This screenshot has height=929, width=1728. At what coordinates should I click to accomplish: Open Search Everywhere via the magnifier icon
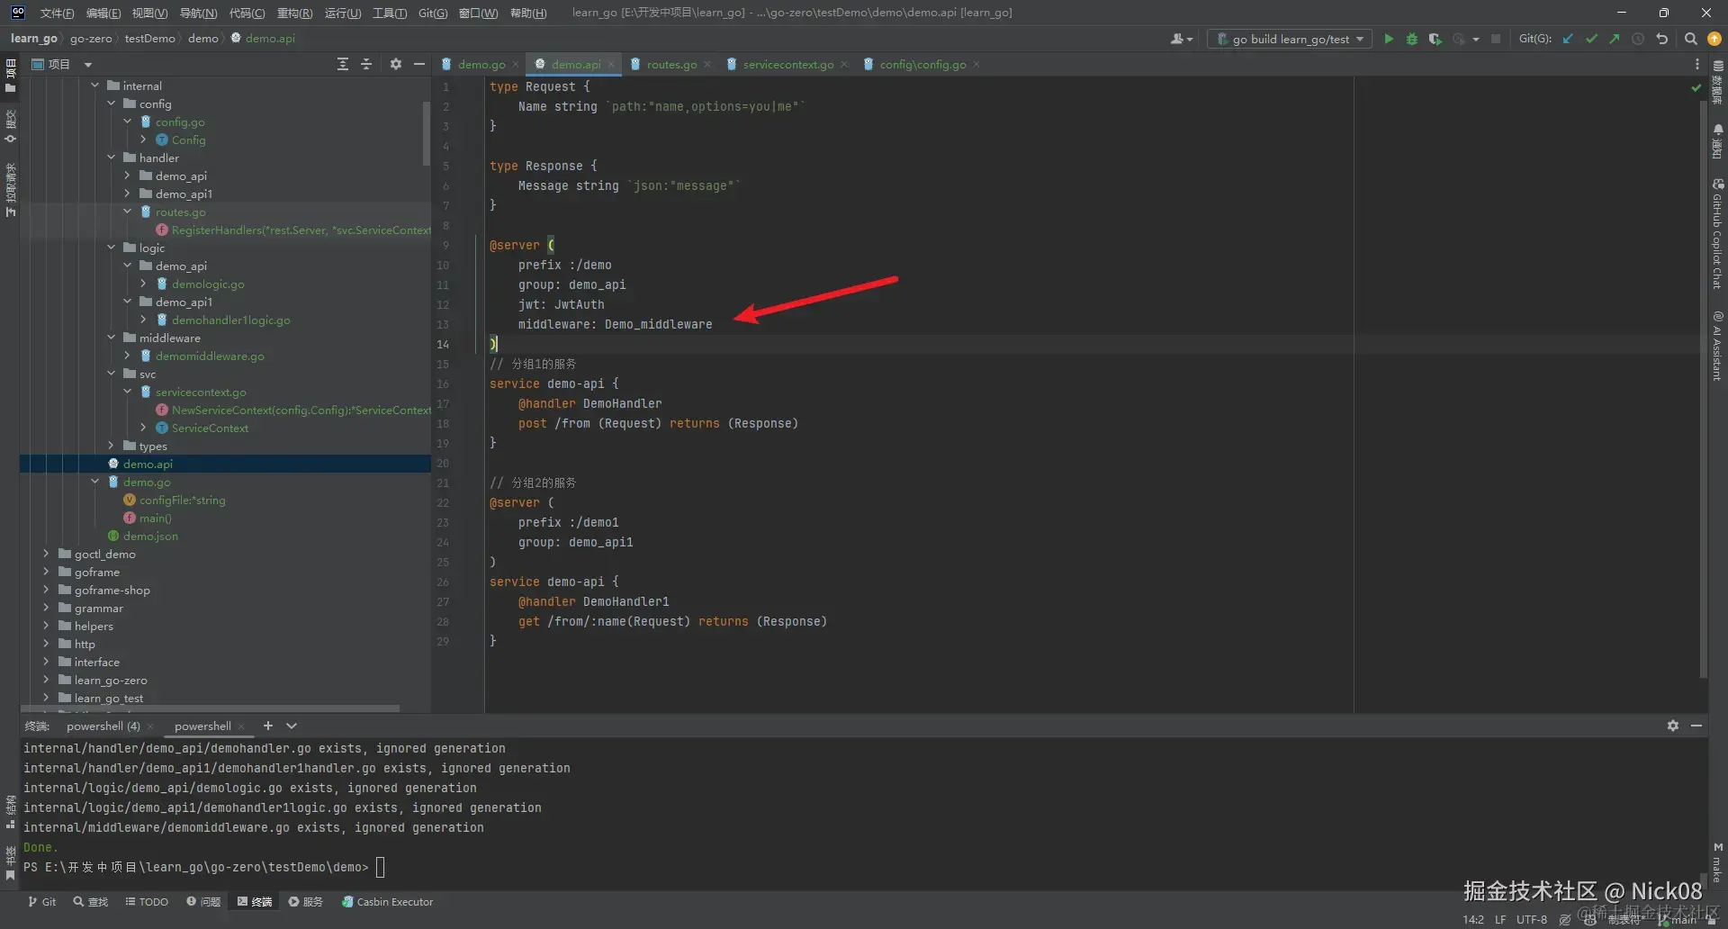(x=1690, y=39)
